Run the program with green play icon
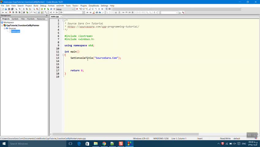Image resolution: width=260 pixels, height=147 pixels. (45, 9)
